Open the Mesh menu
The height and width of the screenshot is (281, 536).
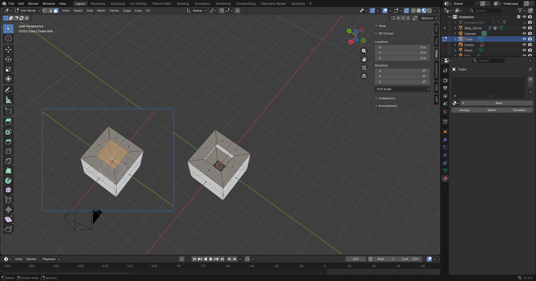(101, 11)
